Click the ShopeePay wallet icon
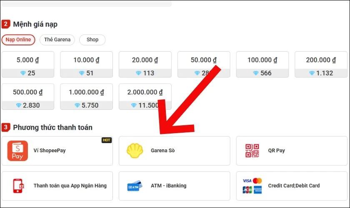The height and width of the screenshot is (208, 350). [17, 151]
